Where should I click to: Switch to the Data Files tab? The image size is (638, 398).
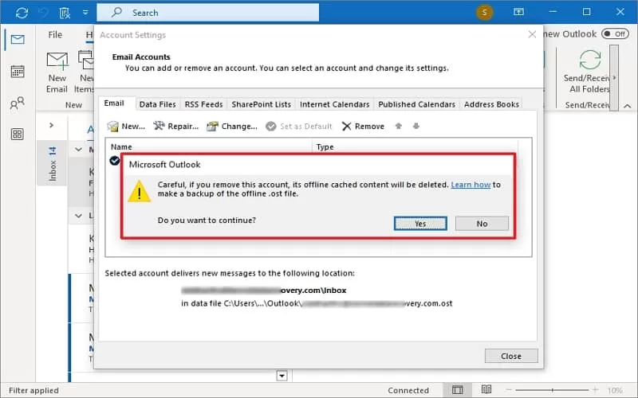157,104
